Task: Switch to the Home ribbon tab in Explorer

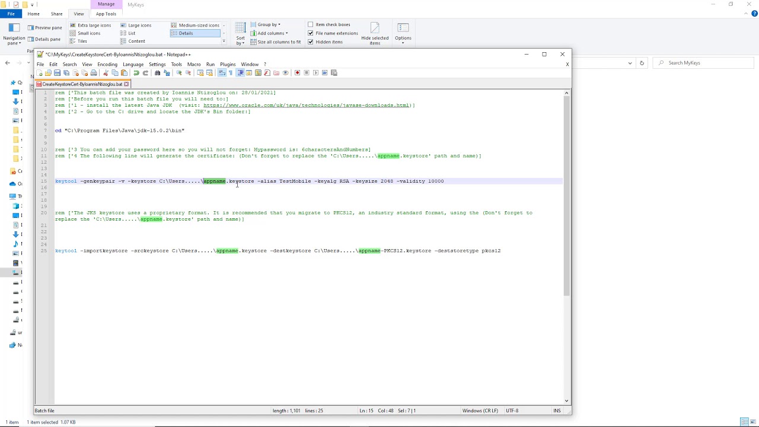Action: point(33,14)
